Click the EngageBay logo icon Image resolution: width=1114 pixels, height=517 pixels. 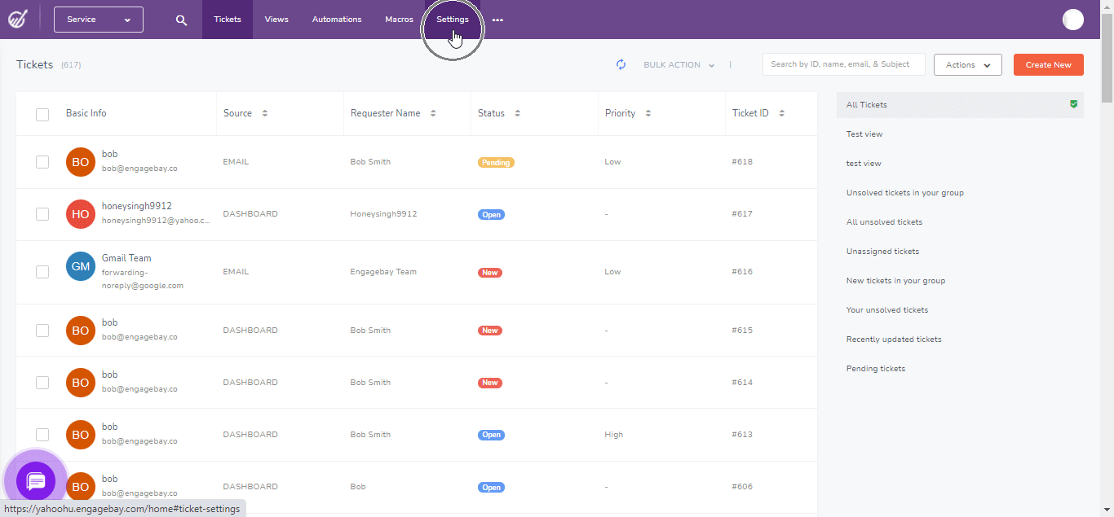pos(17,20)
